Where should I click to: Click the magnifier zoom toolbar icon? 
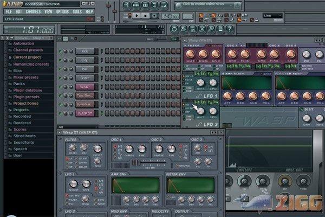(x=211, y=29)
